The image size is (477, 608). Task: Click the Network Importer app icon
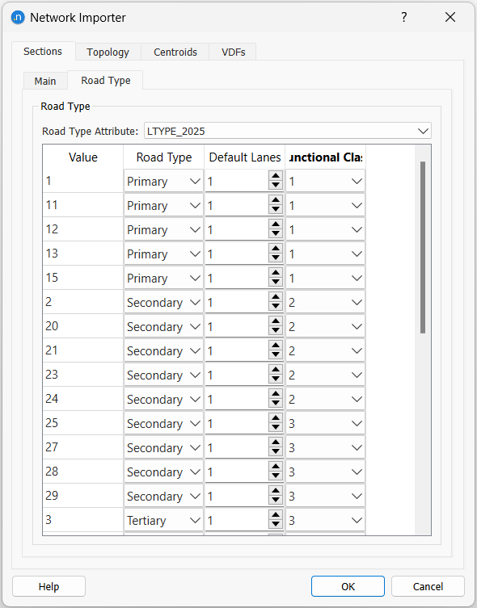coord(18,18)
